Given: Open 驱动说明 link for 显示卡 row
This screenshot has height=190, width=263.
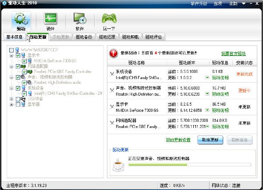Looking at the screenshot, I should point(220,110).
